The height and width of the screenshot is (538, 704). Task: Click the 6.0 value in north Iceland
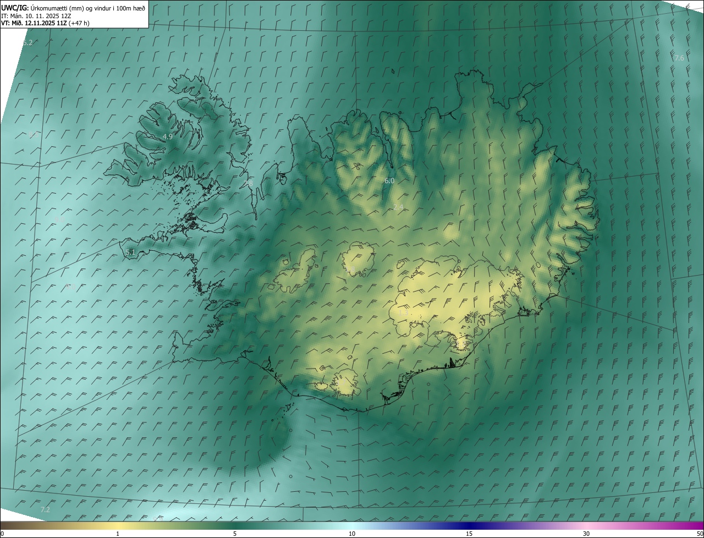click(389, 180)
